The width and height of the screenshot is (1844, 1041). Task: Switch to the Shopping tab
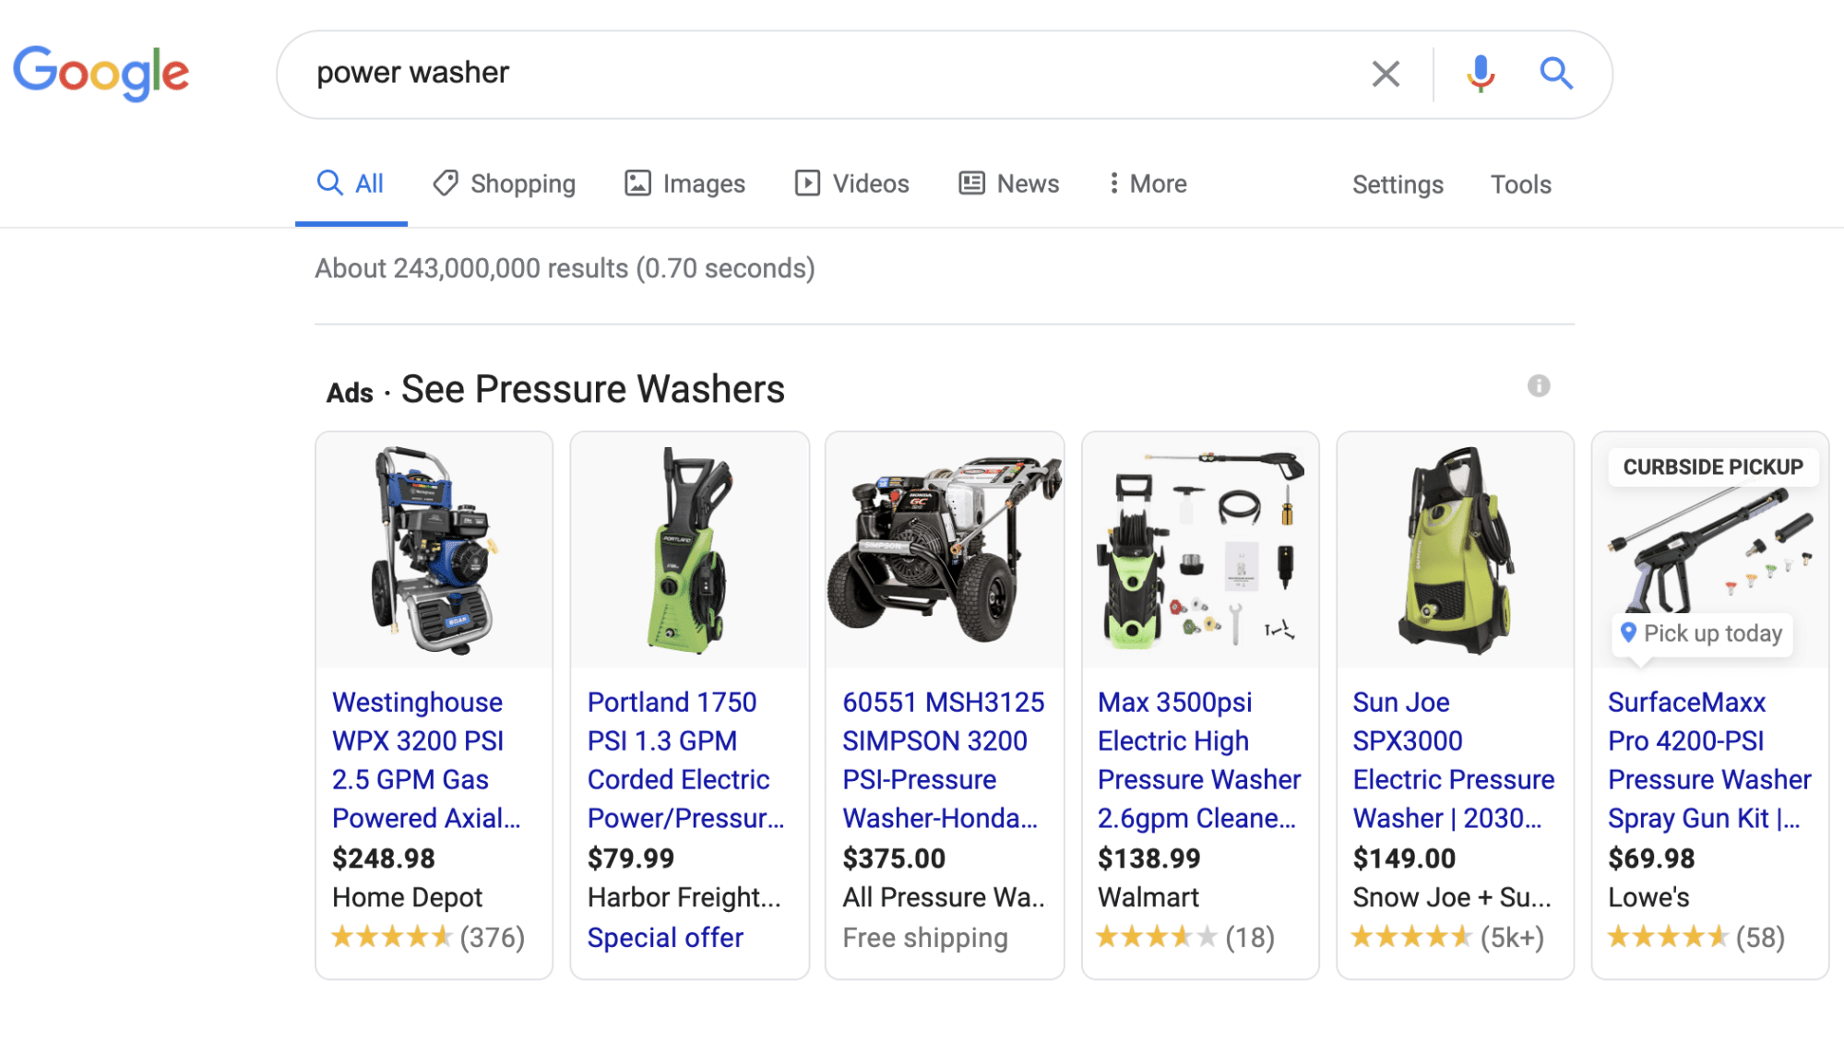(x=505, y=183)
